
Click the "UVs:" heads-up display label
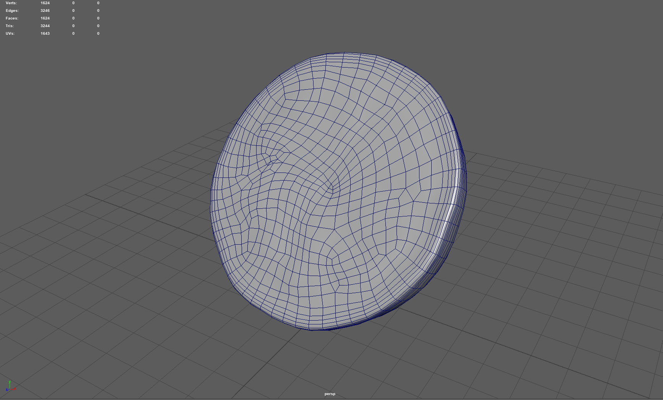pos(10,34)
